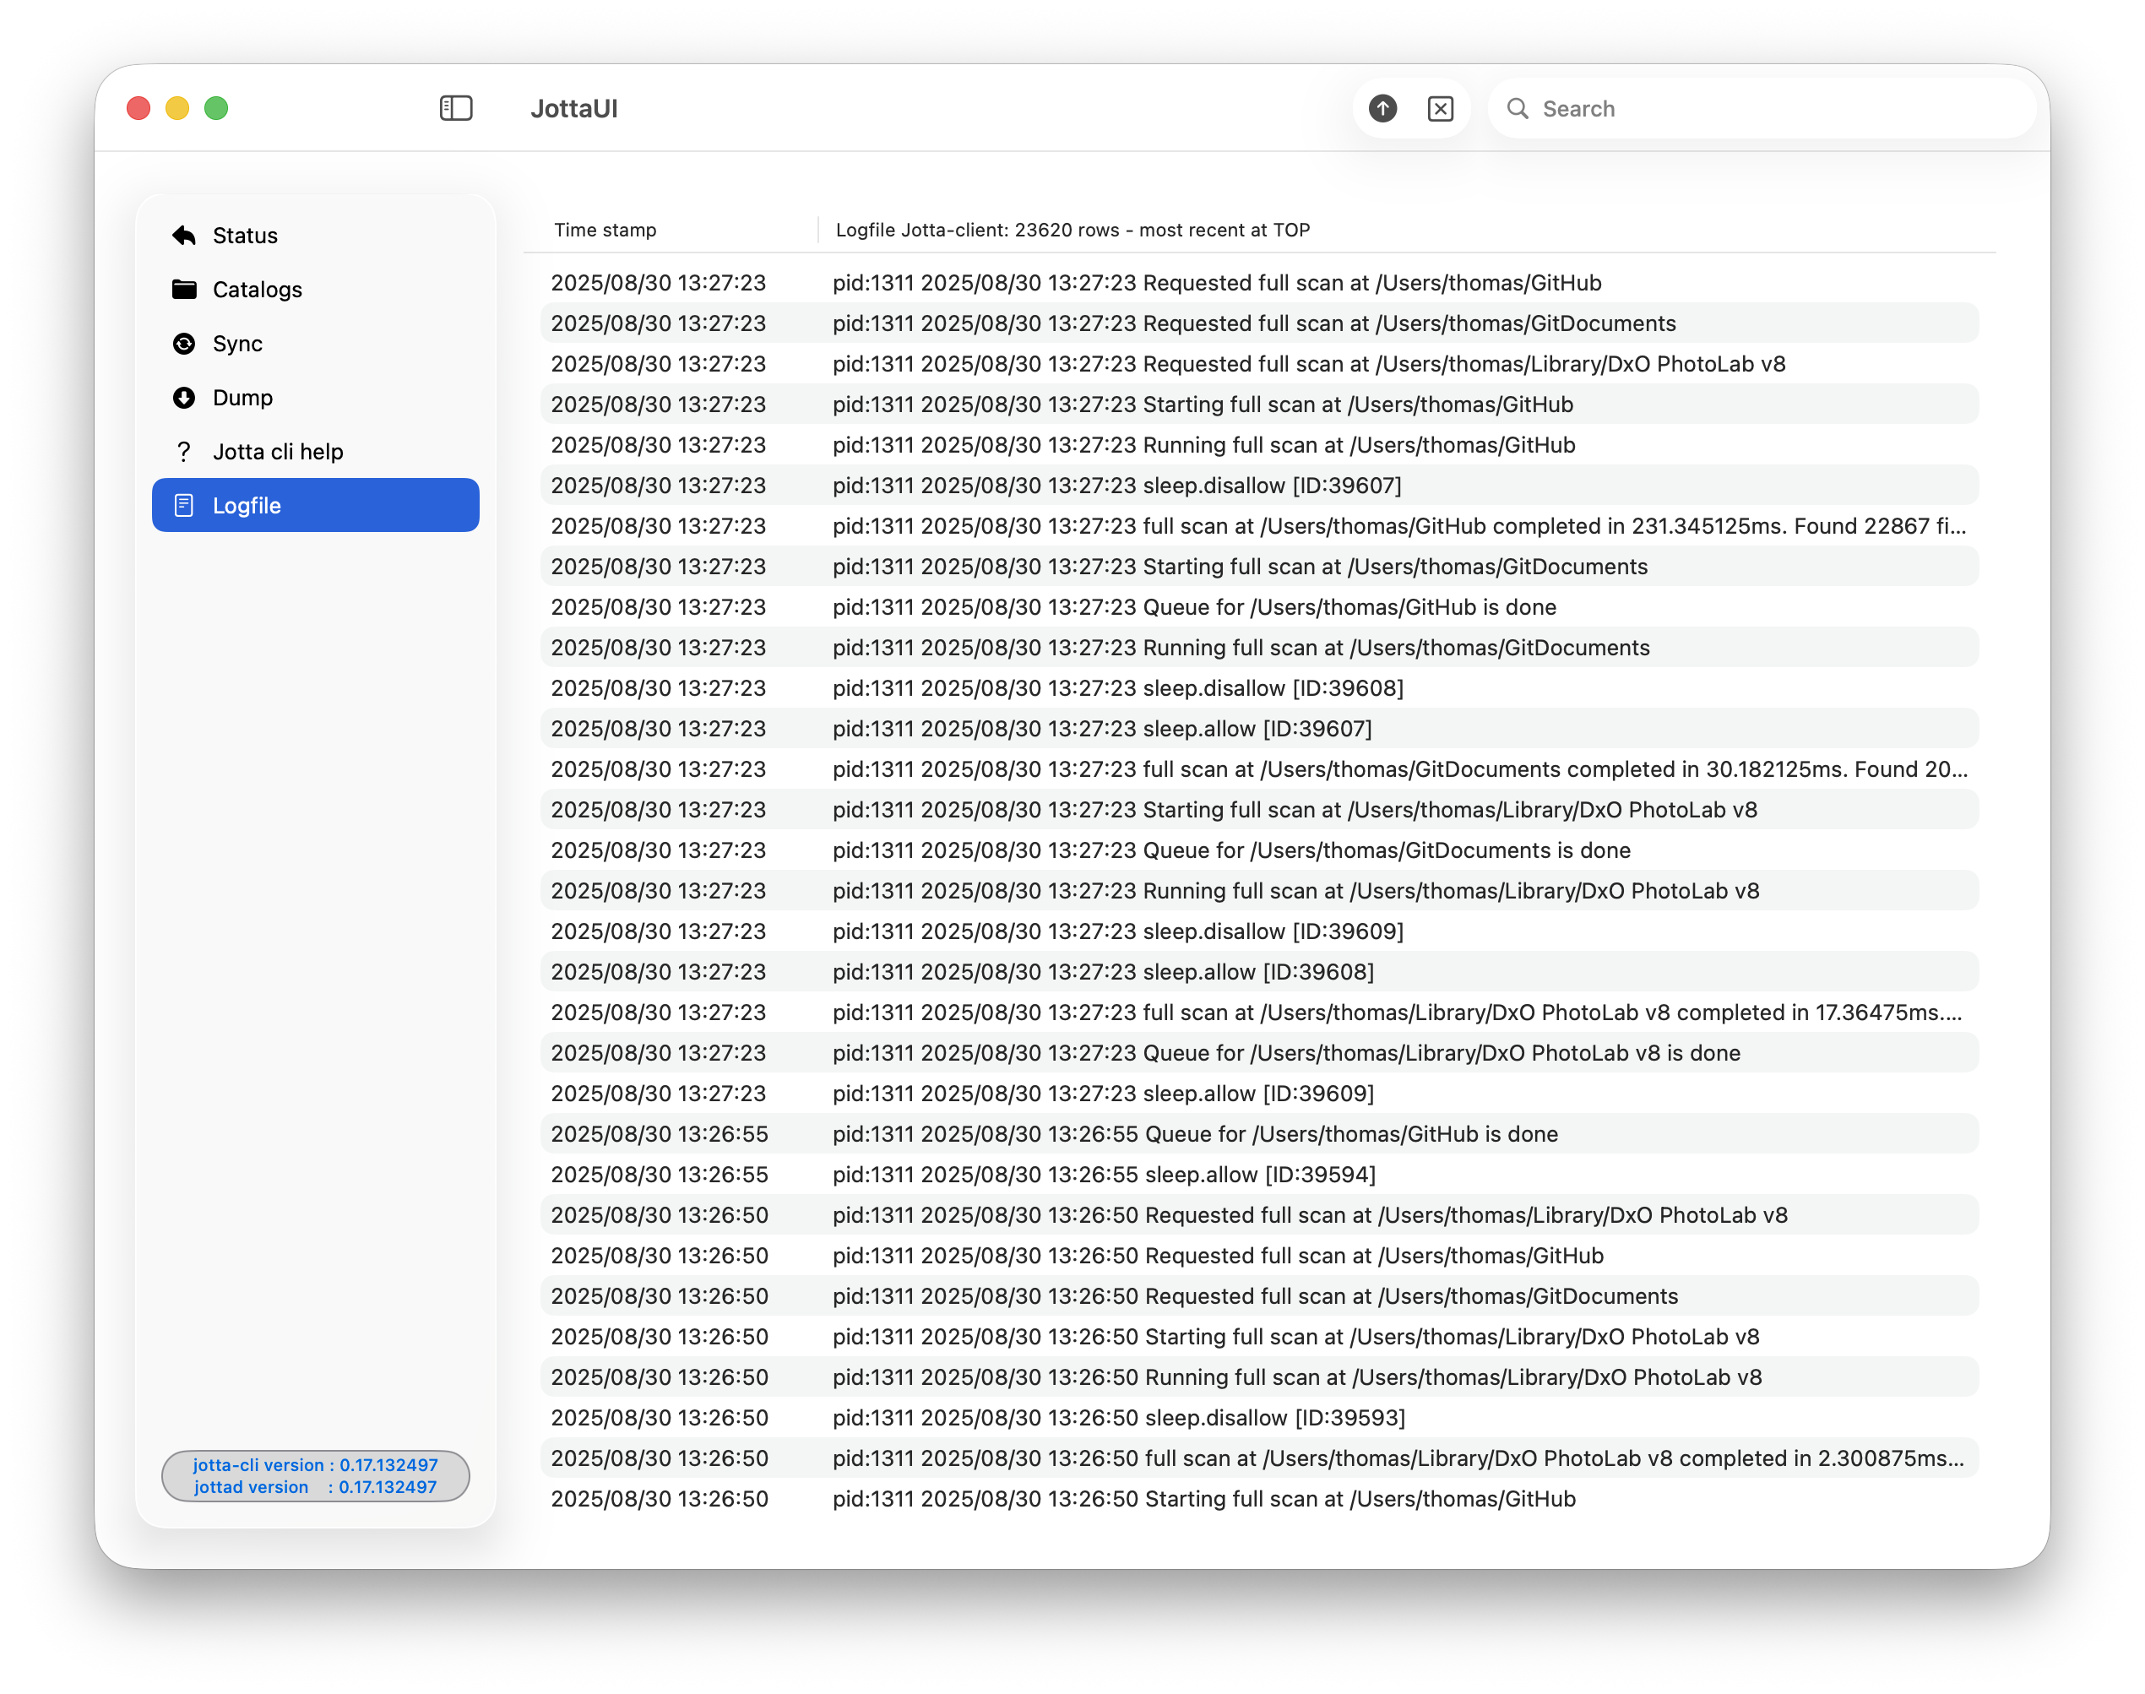Select row: Queue for DxO PhotoLab v8 is done
This screenshot has height=1694, width=2145.
[x=1259, y=1053]
